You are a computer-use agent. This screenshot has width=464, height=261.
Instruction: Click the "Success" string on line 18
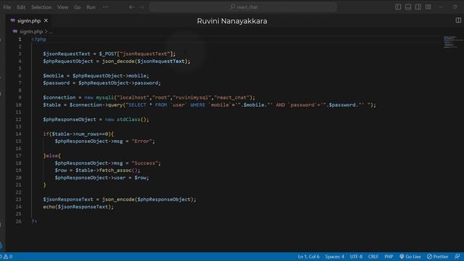[145, 163]
